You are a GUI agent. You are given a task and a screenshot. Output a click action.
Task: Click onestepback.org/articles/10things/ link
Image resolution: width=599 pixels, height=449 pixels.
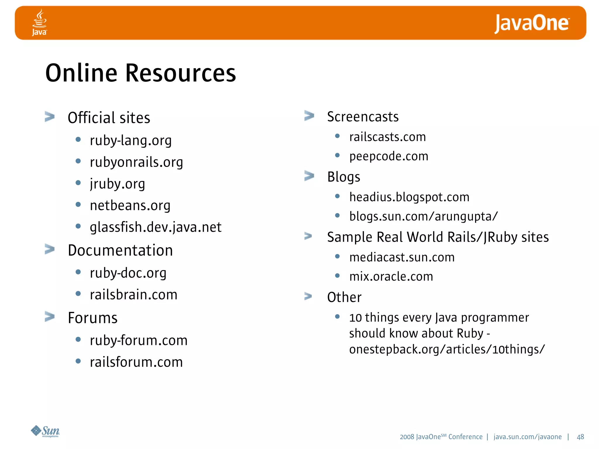click(x=447, y=349)
